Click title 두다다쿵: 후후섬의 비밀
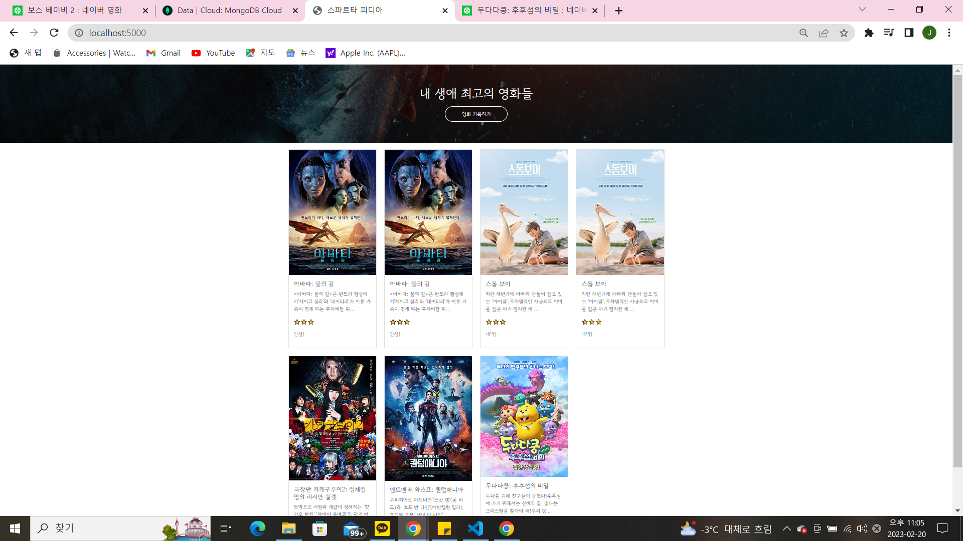Image resolution: width=963 pixels, height=541 pixels. (517, 485)
